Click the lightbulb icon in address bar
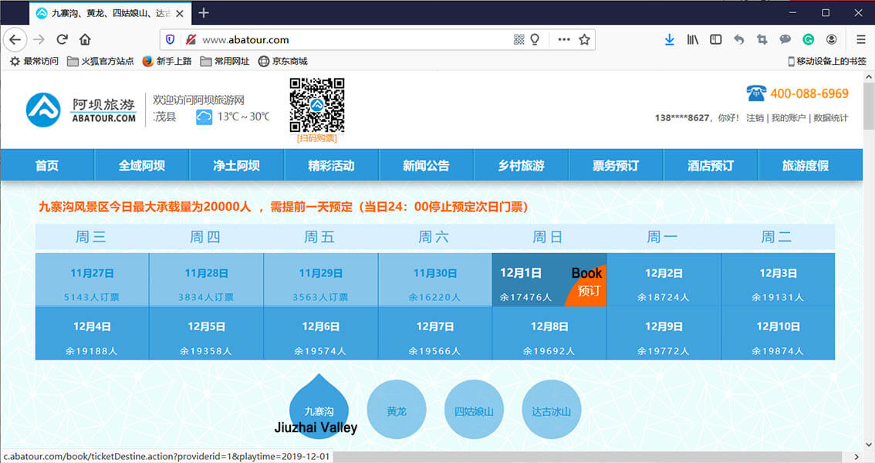875x463 pixels. (535, 39)
